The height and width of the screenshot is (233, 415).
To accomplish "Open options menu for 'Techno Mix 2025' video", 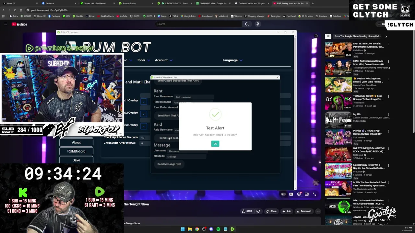I will 389,96.
